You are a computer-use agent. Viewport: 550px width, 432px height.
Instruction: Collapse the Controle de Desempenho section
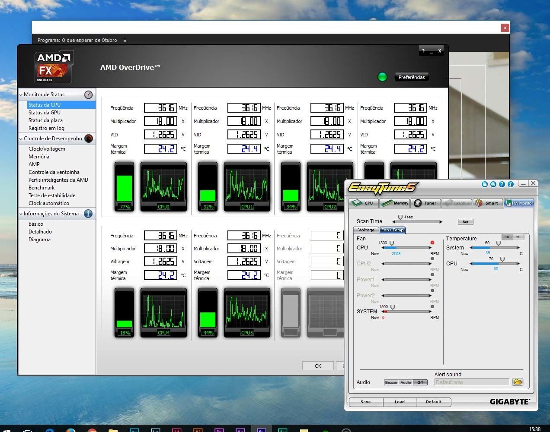[21, 139]
